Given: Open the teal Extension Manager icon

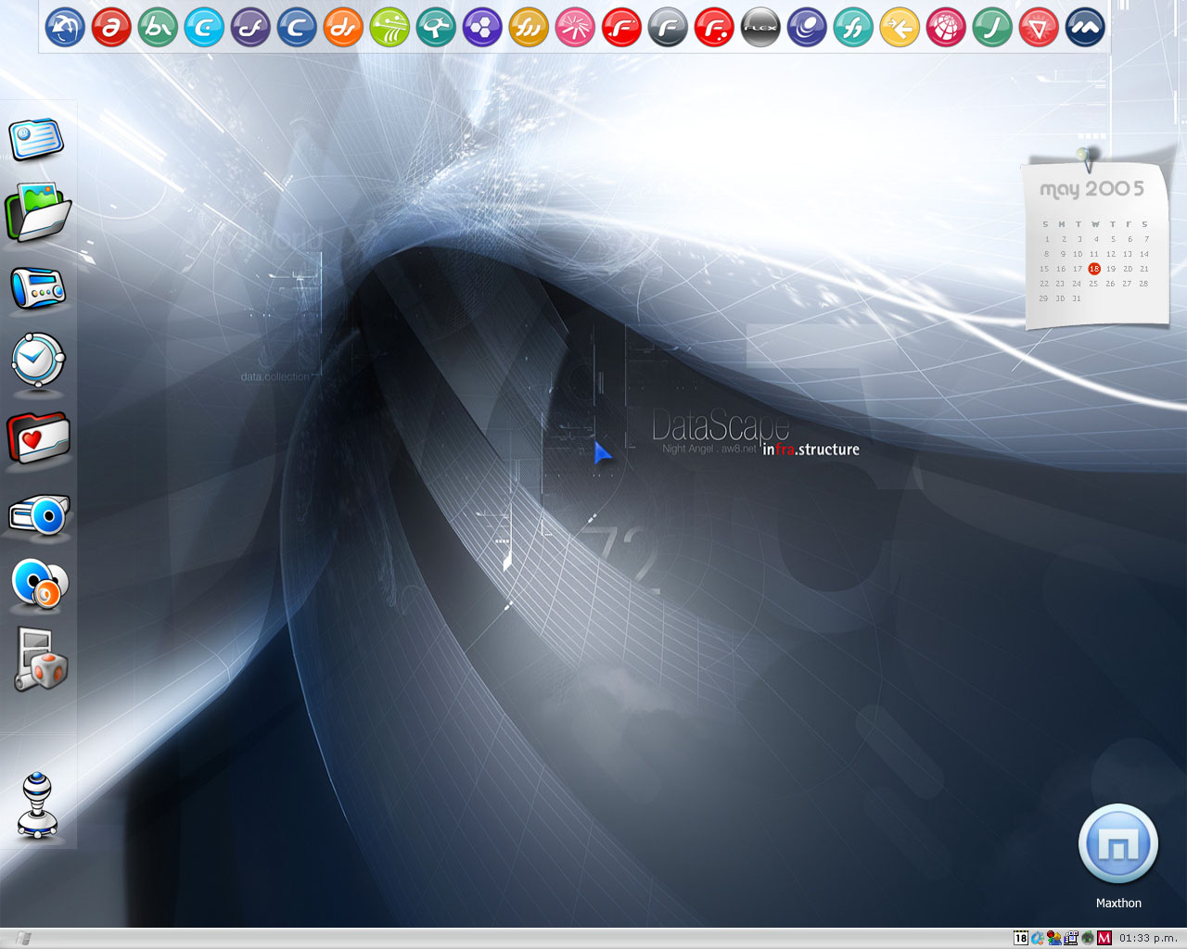Looking at the screenshot, I should tap(436, 28).
